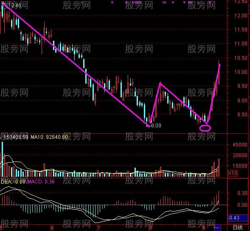Click the blue dashed date box on the time axis
250x231 pixels.
click(217, 228)
